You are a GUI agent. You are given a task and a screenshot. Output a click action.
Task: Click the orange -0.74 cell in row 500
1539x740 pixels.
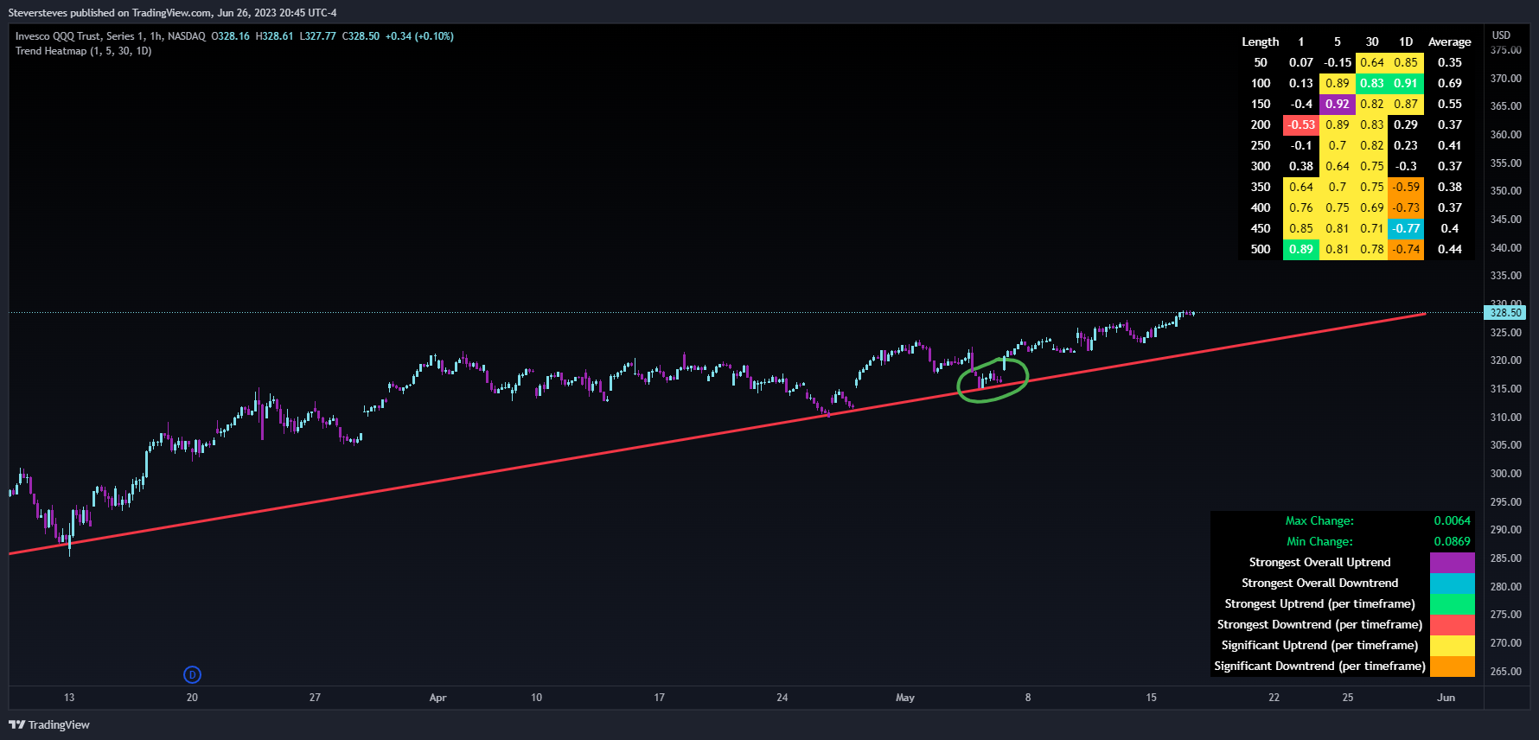point(1406,249)
